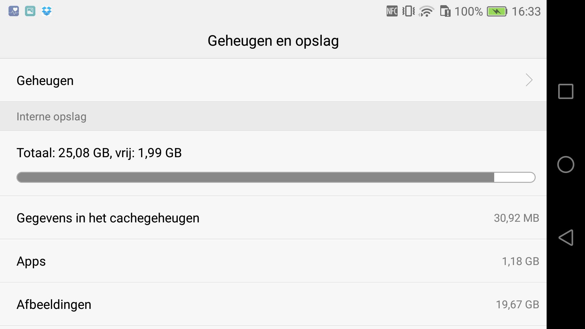Viewport: 585px width, 329px height.
Task: Tap the Wi-Fi signal status icon
Action: point(426,12)
